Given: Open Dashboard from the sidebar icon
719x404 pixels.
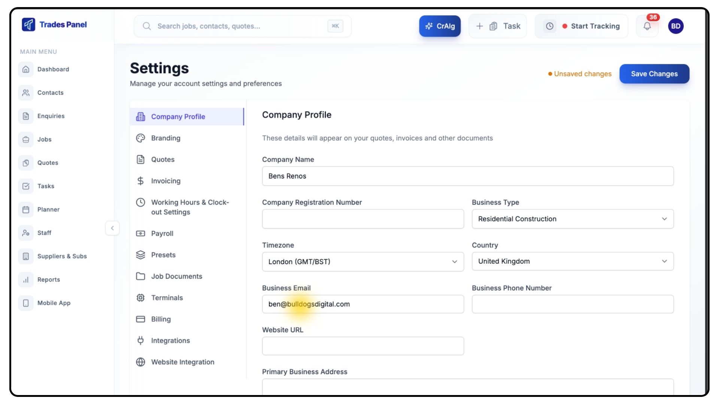Looking at the screenshot, I should click(26, 69).
